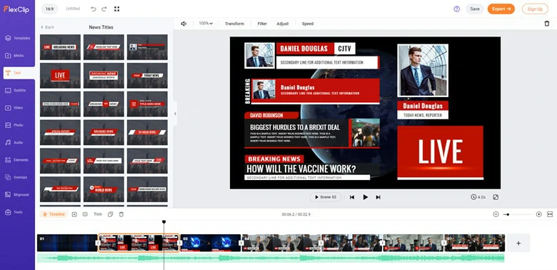Open the 16:9 aspect ratio selector
This screenshot has height=270, width=557.
click(50, 9)
